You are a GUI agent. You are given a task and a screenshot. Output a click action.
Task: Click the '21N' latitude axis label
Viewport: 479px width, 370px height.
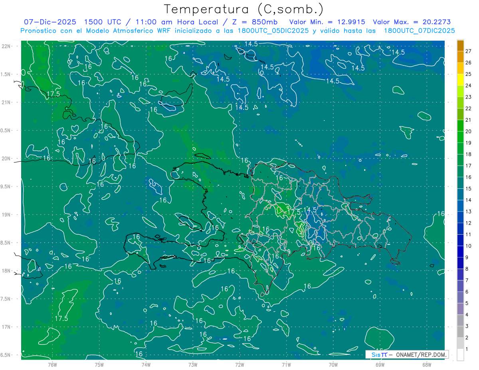tap(6, 102)
